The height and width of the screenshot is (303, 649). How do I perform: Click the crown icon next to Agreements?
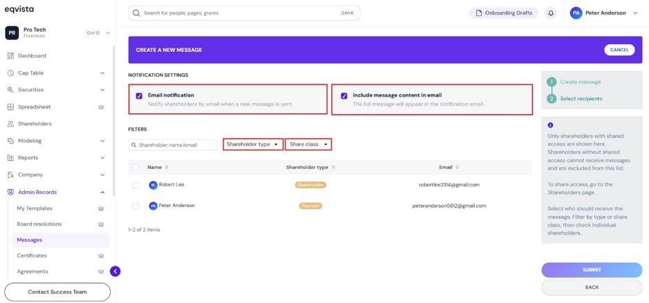pos(101,271)
